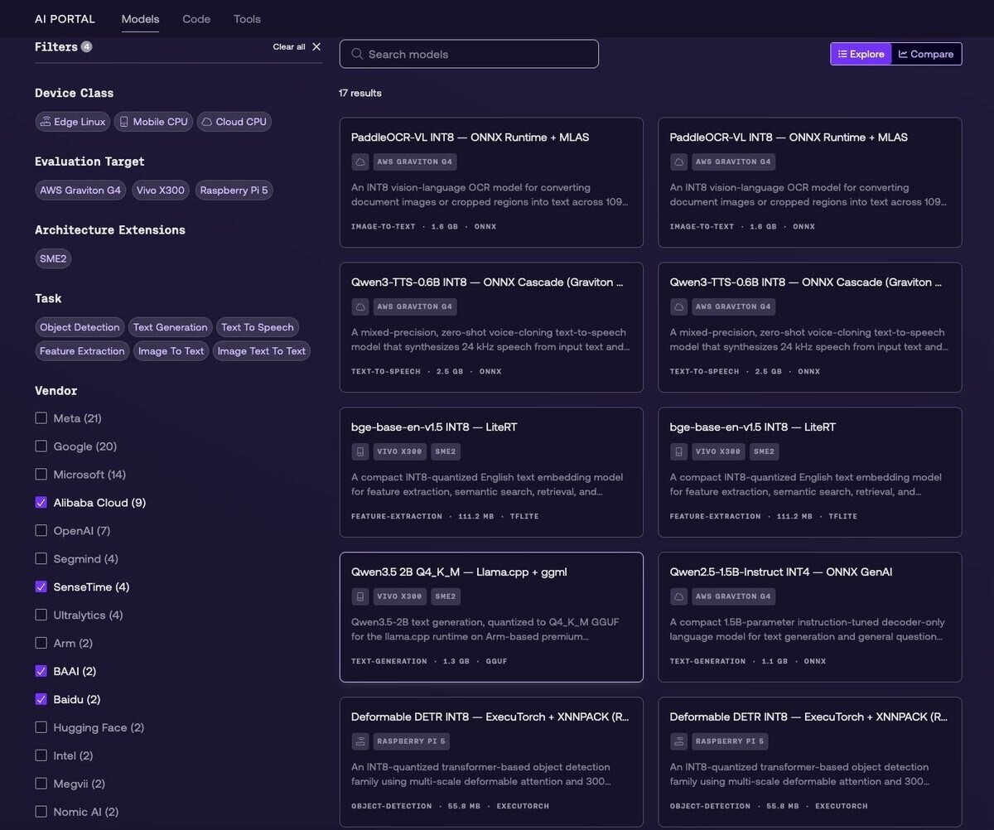Screen dimensions: 994x830
Task: Tick the OpenAI vendor checkbox
Action: tap(41, 531)
